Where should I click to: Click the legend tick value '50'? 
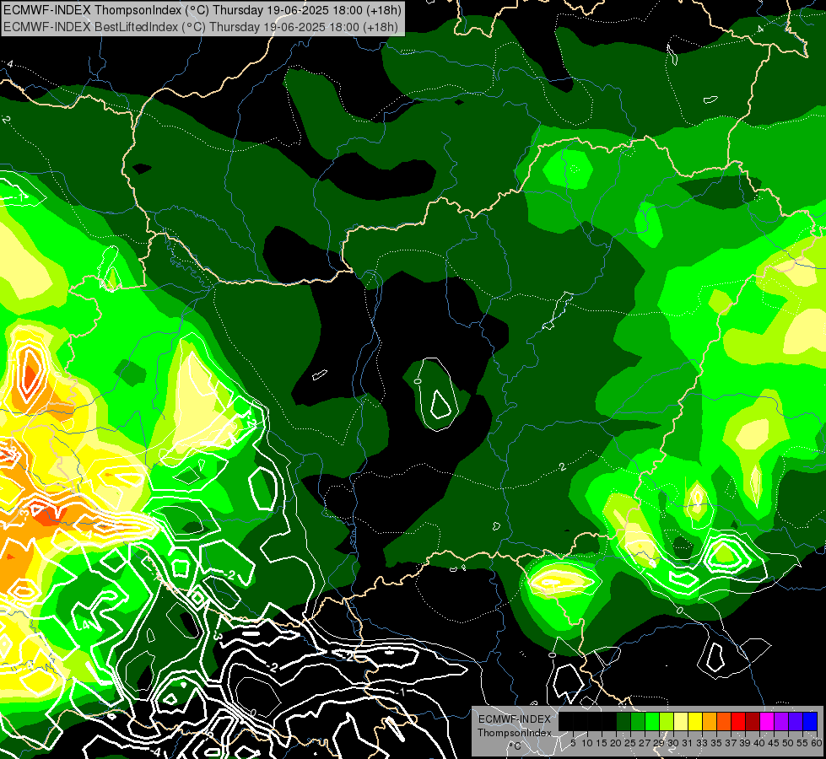(x=788, y=743)
